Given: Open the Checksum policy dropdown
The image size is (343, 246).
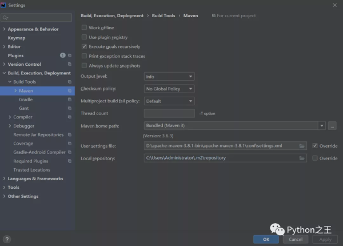Looking at the screenshot, I should point(169,89).
